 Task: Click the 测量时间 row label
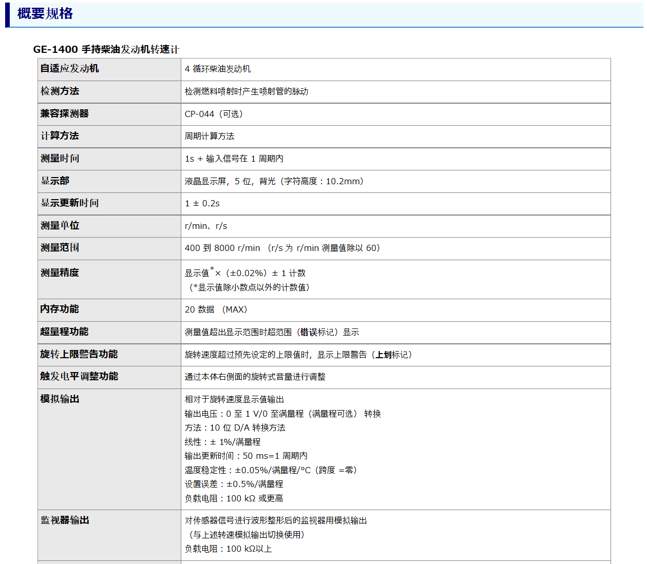[60, 158]
